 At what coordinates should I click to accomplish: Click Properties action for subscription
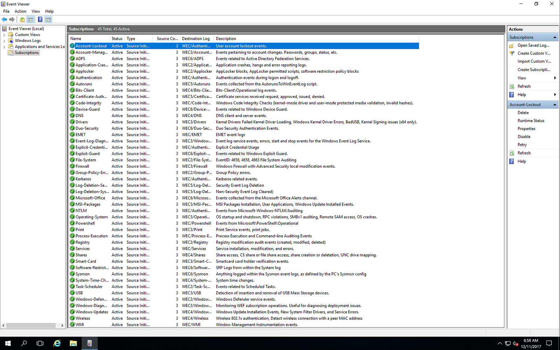click(526, 129)
